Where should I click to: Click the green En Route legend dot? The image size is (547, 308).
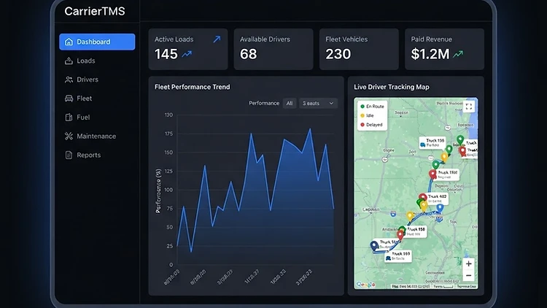tap(362, 106)
